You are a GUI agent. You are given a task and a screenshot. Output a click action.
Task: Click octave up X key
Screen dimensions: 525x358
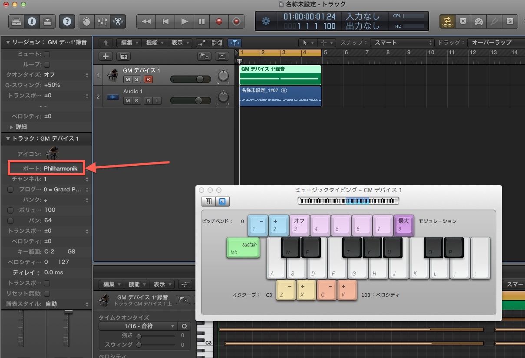pos(307,290)
